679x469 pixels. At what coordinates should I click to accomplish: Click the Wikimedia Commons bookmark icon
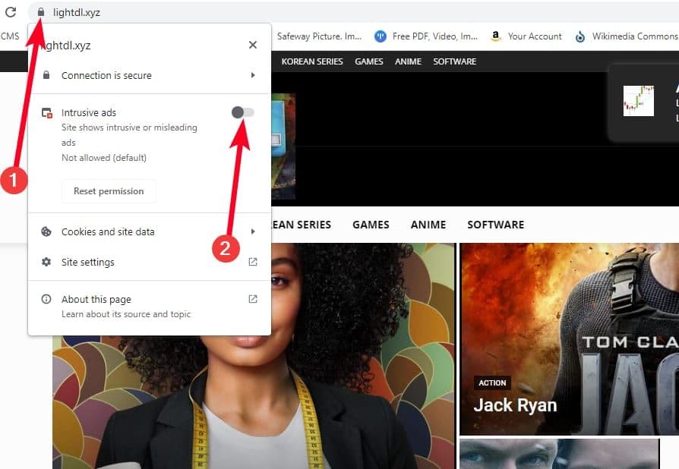tap(580, 36)
